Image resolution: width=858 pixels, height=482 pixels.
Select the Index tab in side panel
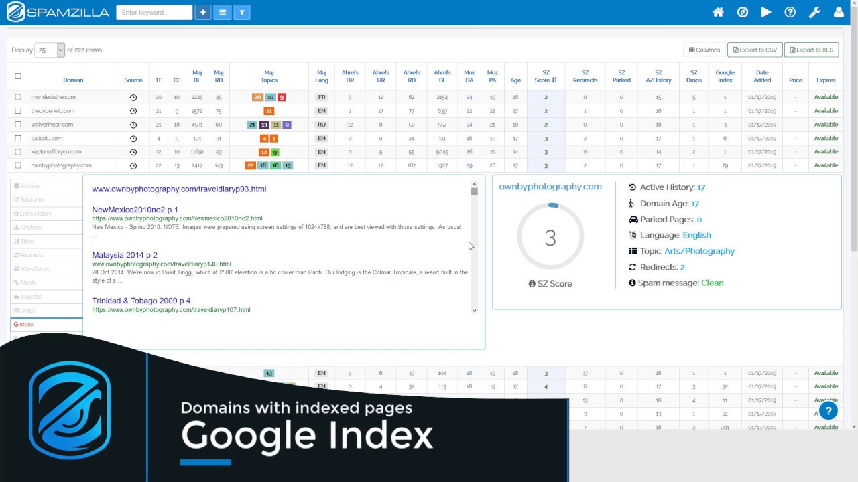[47, 324]
